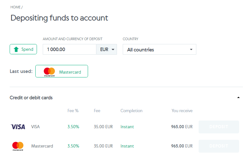Click 965.00 EUR amount in Mastercard row

(182, 146)
